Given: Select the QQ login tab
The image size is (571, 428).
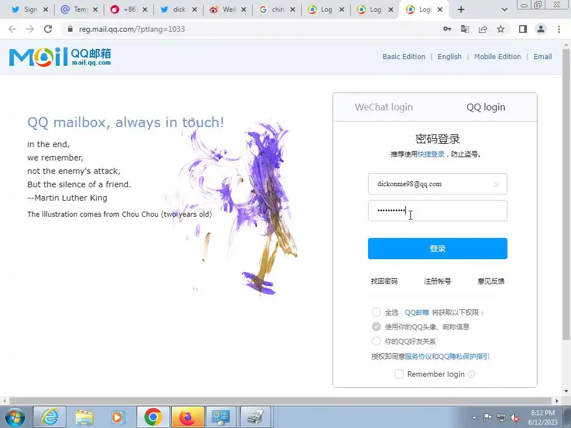Looking at the screenshot, I should [486, 107].
